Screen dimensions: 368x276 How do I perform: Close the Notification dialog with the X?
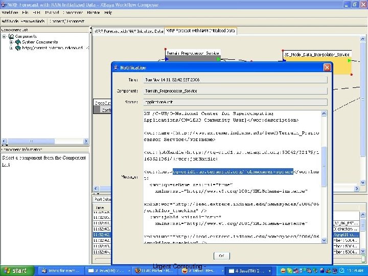pos(327,67)
